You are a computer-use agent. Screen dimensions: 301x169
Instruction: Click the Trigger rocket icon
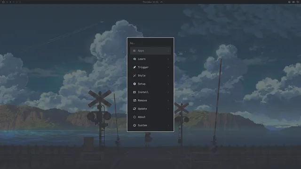(x=135, y=67)
